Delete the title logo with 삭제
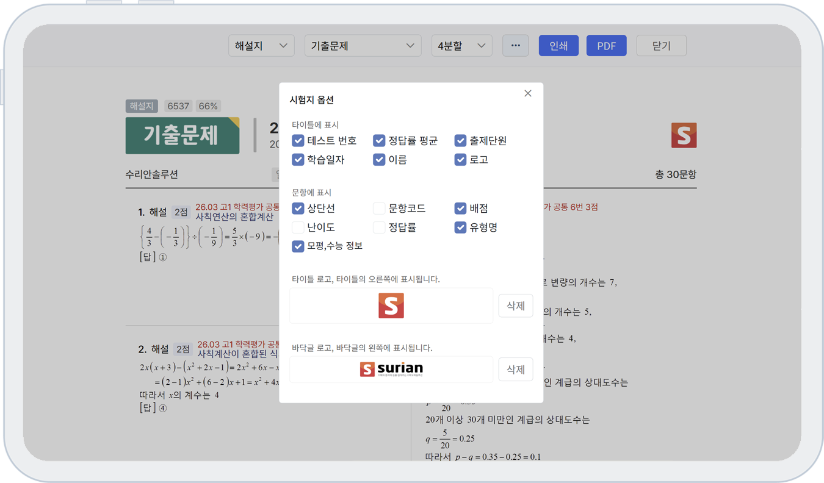824x483 pixels. click(x=516, y=306)
